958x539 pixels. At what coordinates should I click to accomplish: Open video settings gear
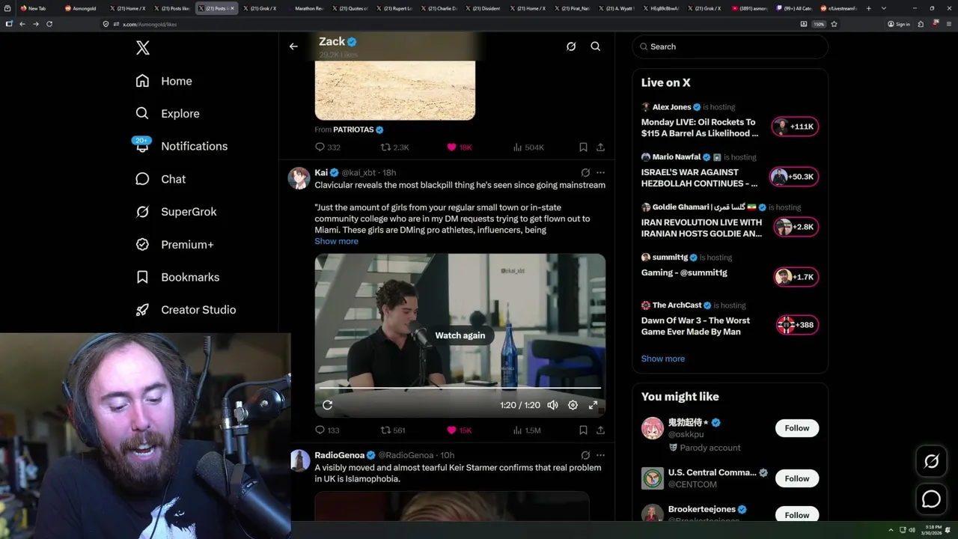click(x=573, y=405)
